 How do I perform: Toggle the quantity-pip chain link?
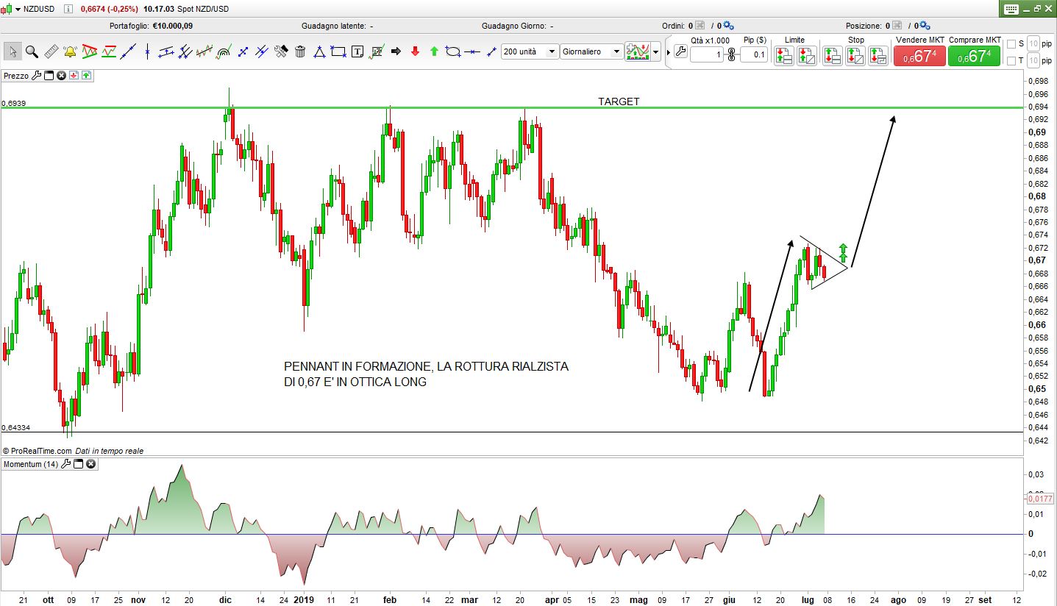click(731, 54)
